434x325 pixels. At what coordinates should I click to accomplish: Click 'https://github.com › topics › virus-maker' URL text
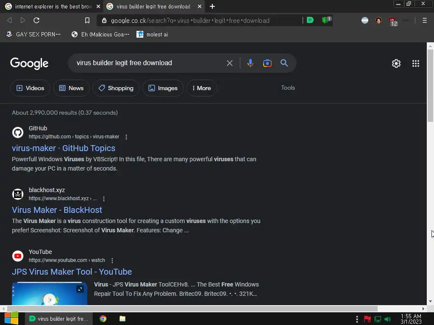point(74,137)
